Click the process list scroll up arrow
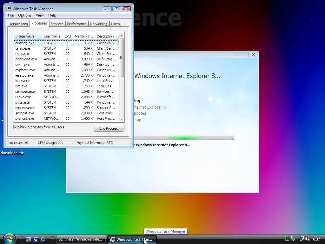The image size is (325, 244). (122, 35)
